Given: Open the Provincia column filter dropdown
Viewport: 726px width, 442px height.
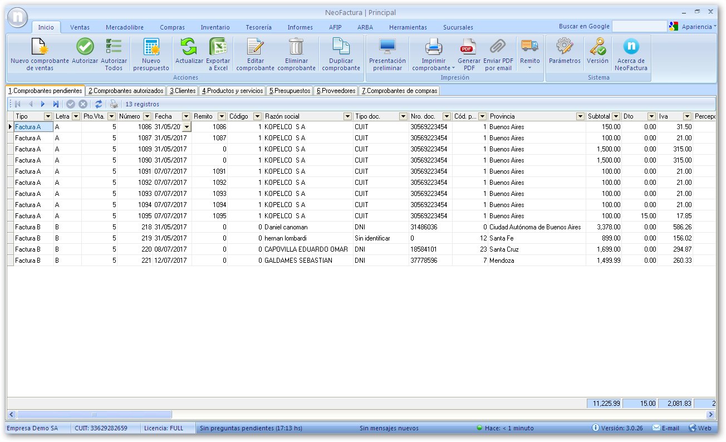Looking at the screenshot, I should pyautogui.click(x=581, y=116).
